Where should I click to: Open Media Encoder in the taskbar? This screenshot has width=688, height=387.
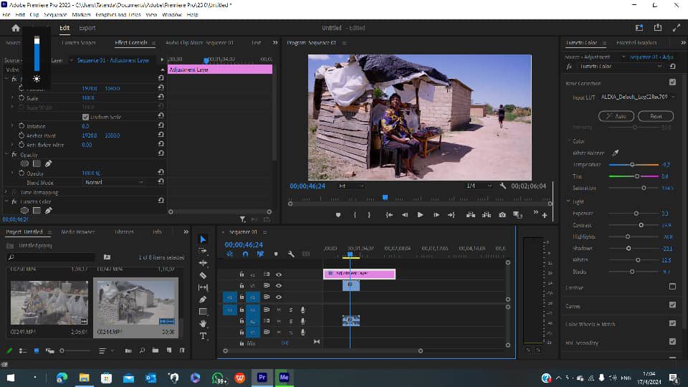coord(284,378)
